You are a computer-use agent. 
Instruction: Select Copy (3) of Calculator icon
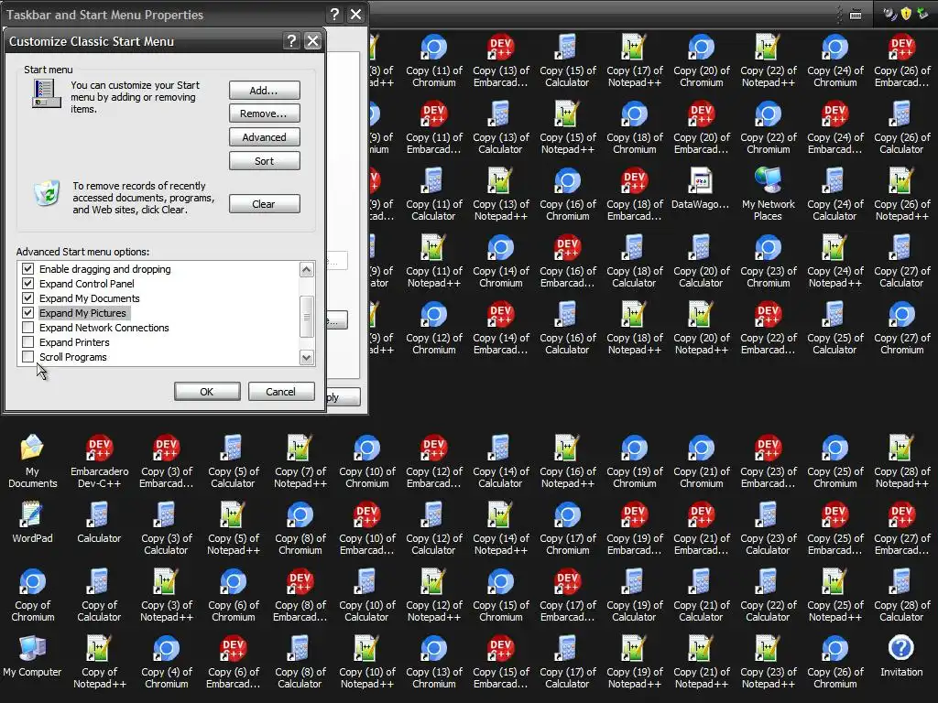pos(167,528)
